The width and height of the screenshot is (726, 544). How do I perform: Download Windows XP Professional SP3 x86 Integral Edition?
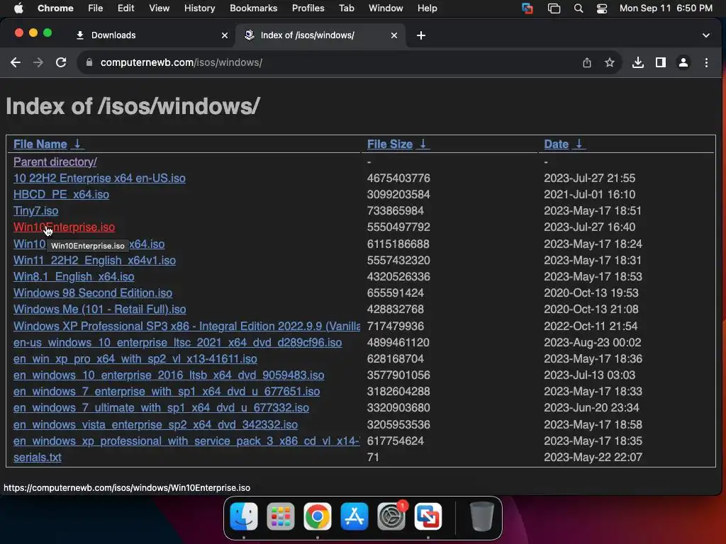click(186, 326)
